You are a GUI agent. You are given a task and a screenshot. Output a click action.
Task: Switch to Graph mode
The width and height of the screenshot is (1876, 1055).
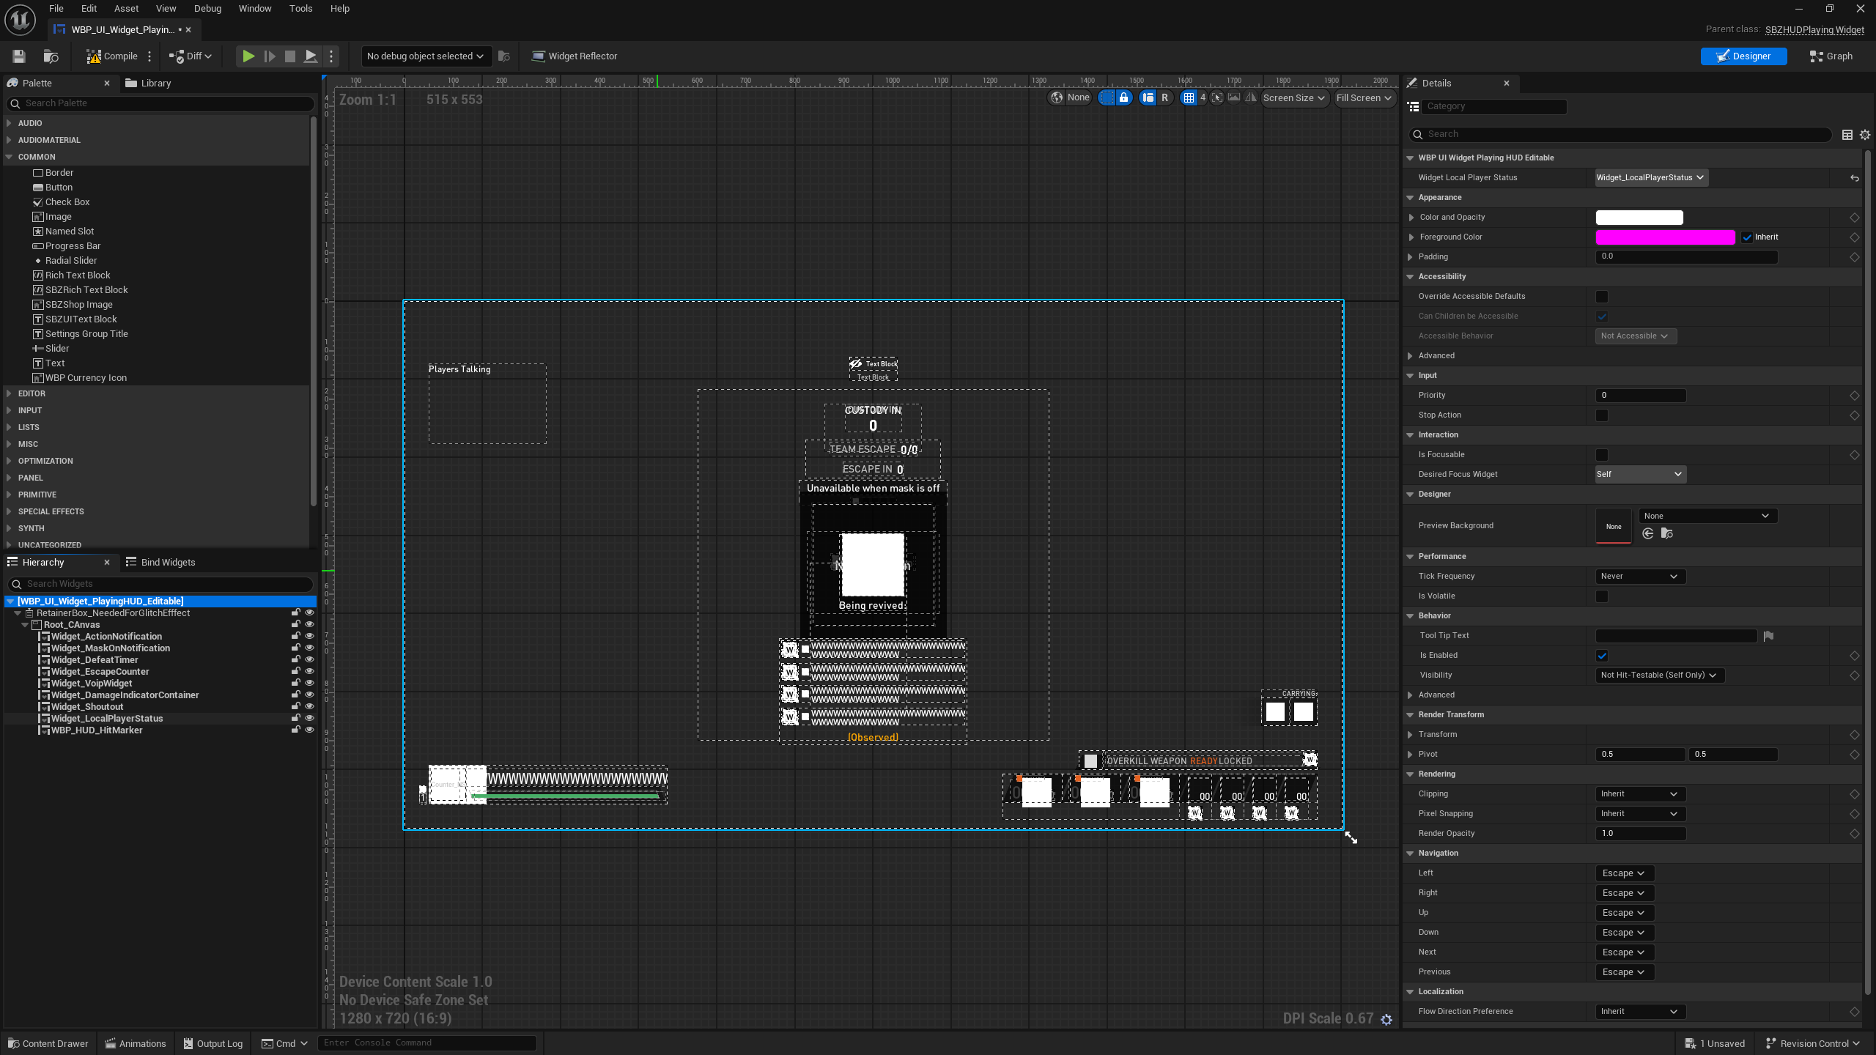pyautogui.click(x=1831, y=56)
